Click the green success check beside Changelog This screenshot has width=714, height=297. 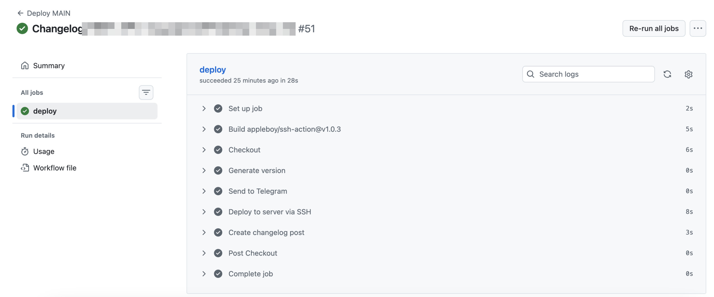pyautogui.click(x=22, y=28)
